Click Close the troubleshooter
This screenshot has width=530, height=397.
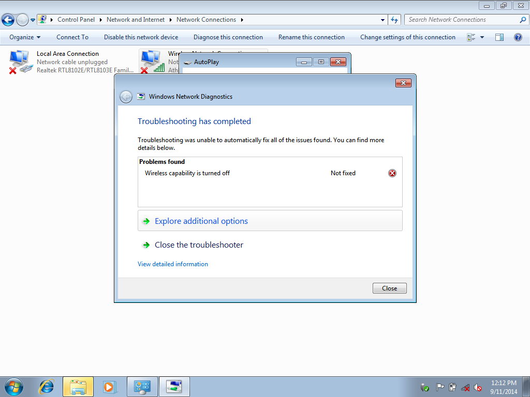coord(199,245)
